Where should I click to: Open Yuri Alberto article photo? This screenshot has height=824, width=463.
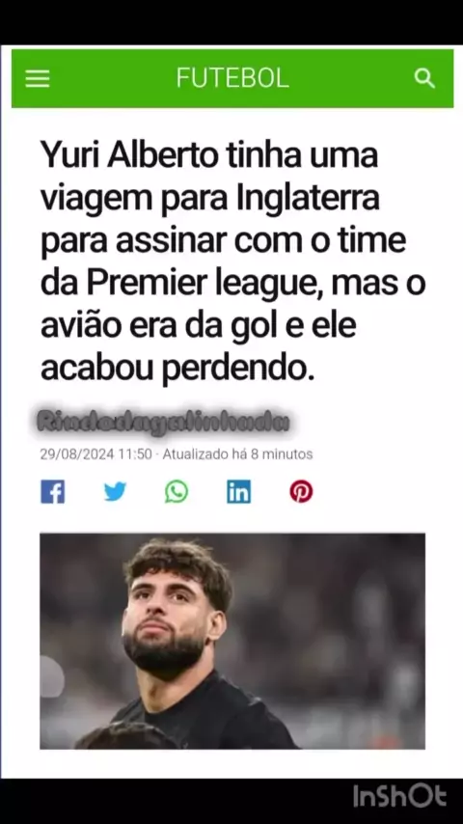point(232,641)
